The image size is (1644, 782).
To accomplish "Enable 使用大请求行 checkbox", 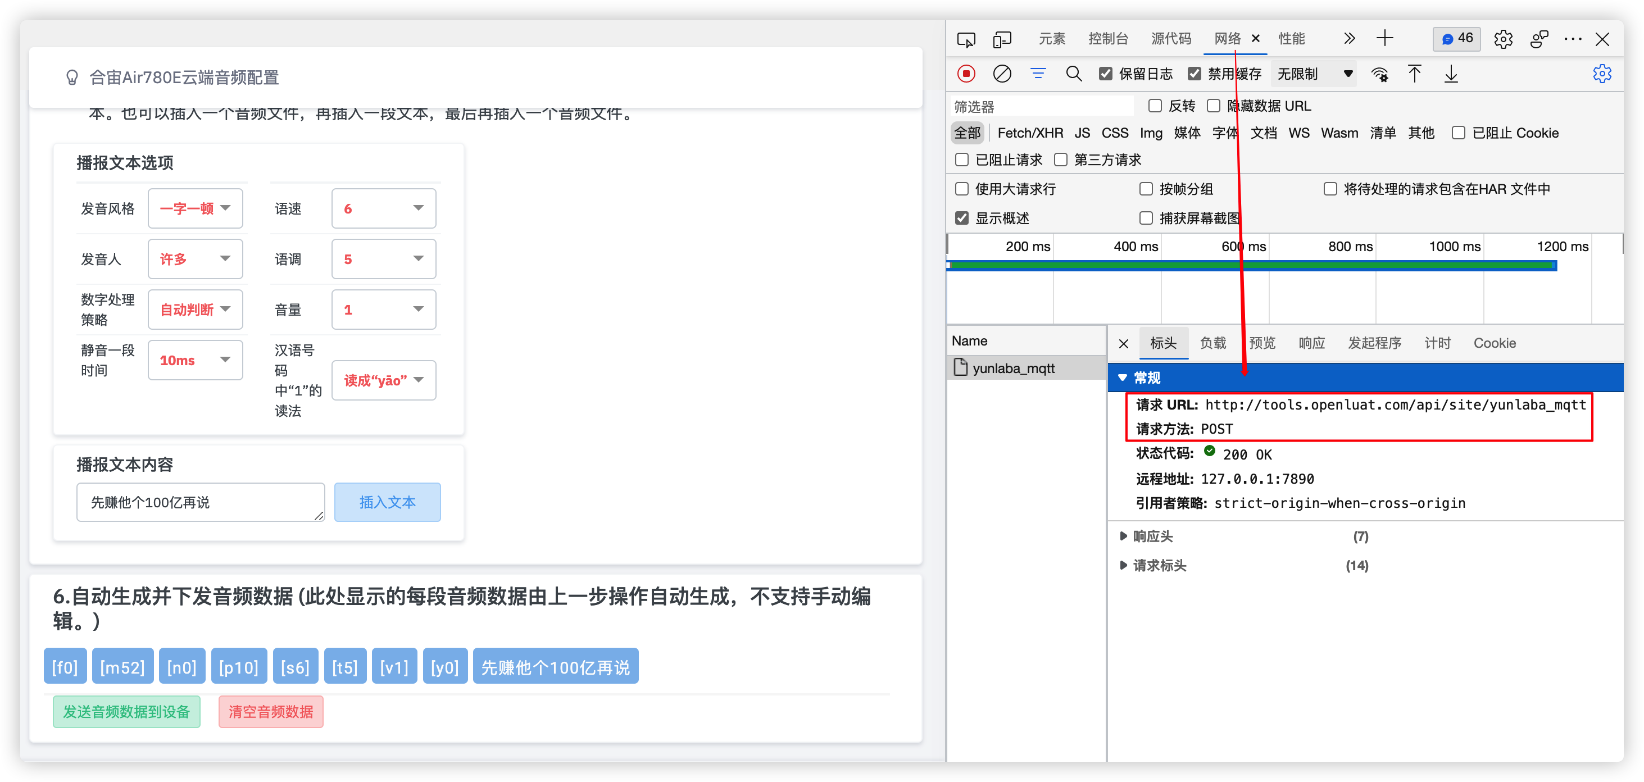I will click(x=961, y=189).
